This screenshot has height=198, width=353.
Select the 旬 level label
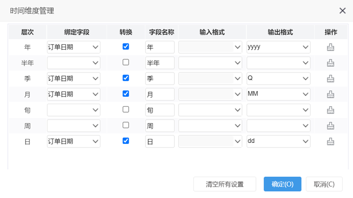point(27,110)
